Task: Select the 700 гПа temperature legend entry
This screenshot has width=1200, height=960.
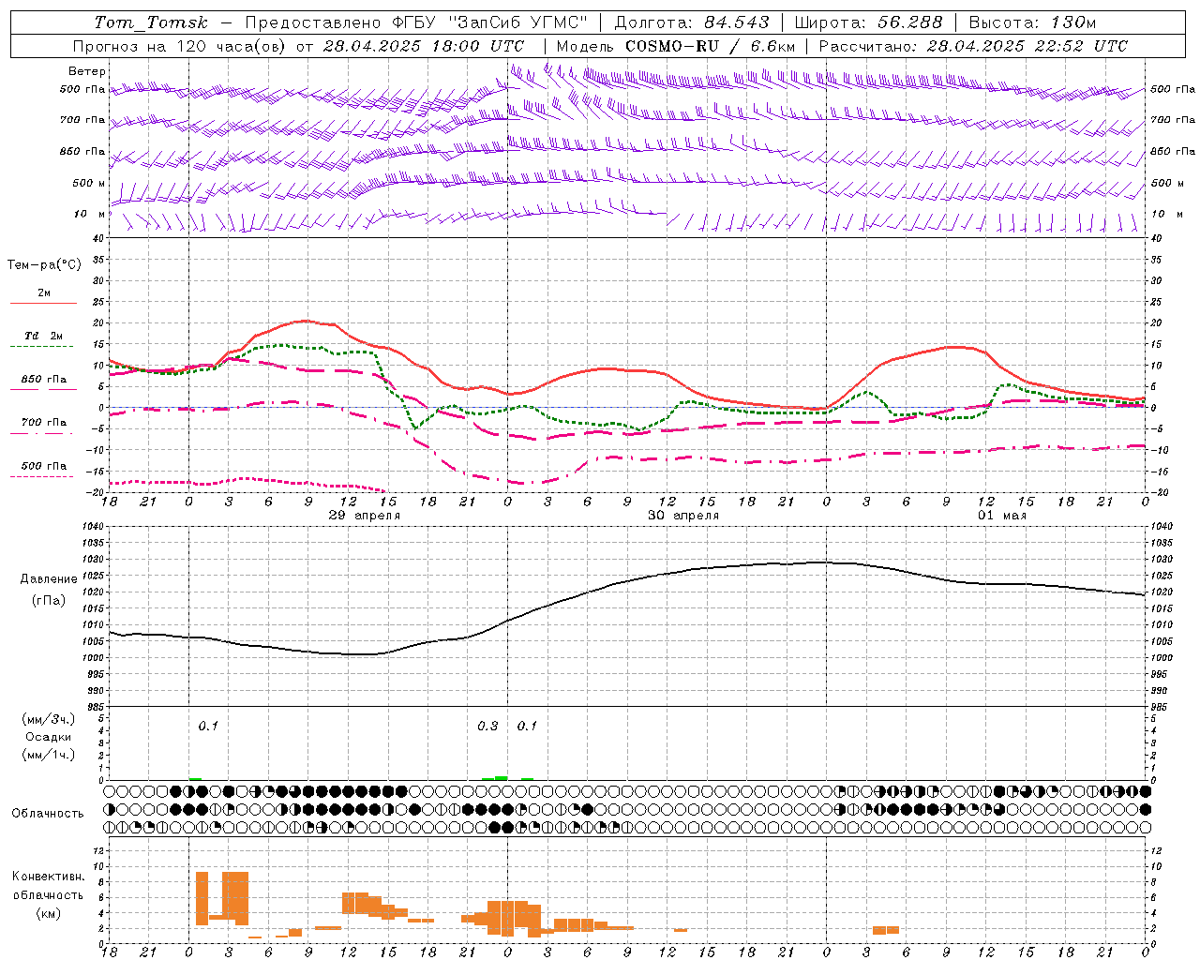Action: [43, 426]
